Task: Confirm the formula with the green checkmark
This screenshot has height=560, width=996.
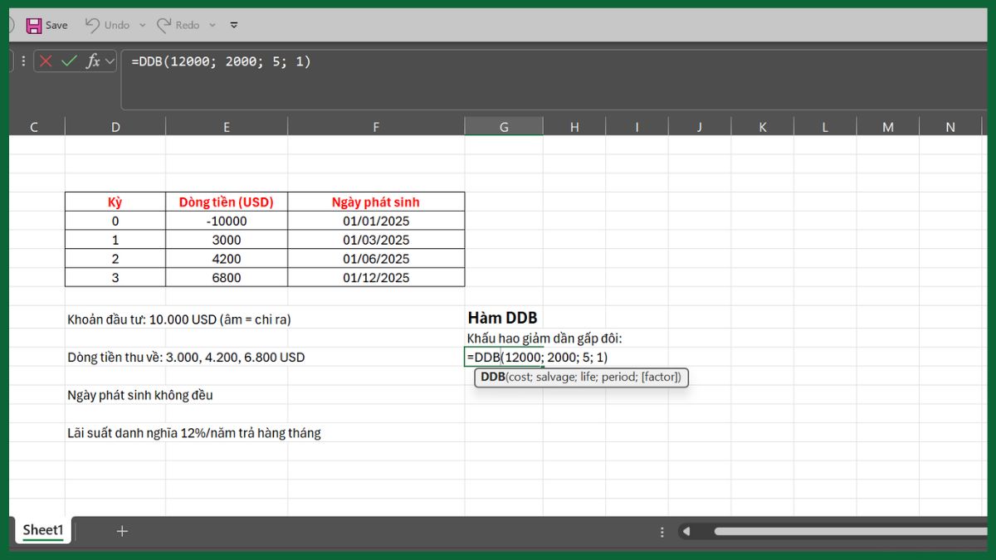Action: [x=68, y=61]
